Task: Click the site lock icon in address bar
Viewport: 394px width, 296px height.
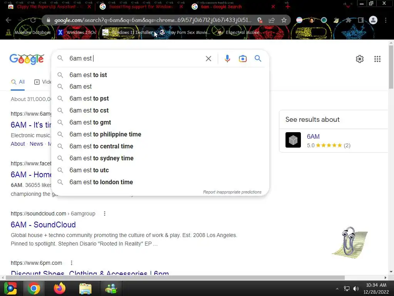Action: coord(48,20)
